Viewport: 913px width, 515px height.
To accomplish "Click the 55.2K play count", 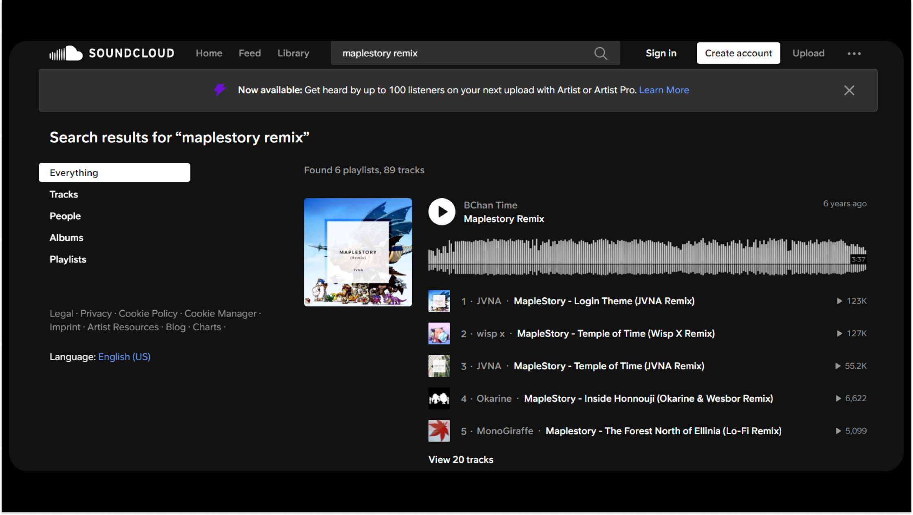I will (851, 366).
